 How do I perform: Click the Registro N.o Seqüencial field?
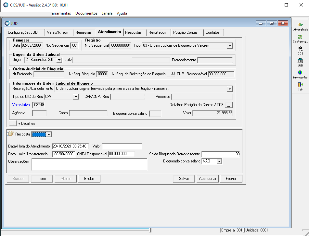pos(120,45)
